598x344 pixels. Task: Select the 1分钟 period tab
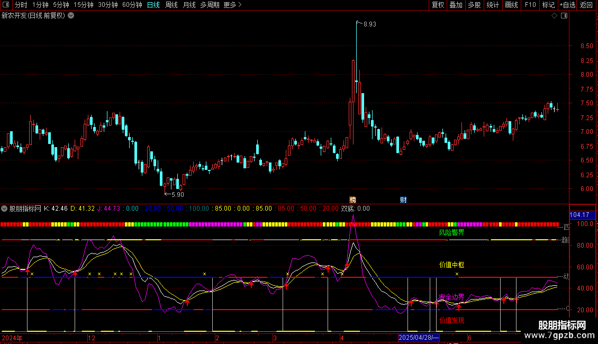pyautogui.click(x=40, y=5)
